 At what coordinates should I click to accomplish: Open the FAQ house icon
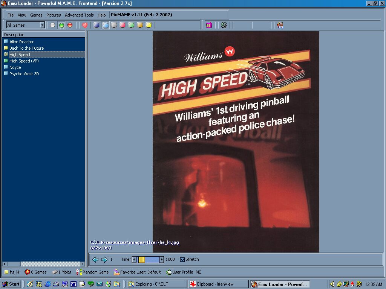click(x=280, y=25)
